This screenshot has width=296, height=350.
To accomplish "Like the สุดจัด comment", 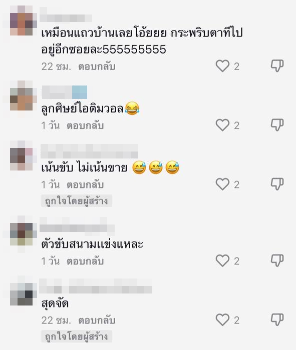I will pyautogui.click(x=222, y=319).
